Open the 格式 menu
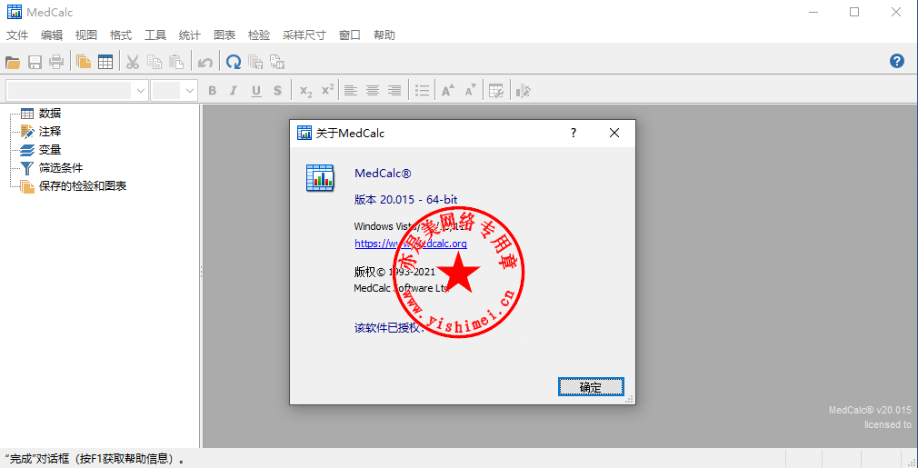Viewport: 918px width, 468px height. pos(121,35)
